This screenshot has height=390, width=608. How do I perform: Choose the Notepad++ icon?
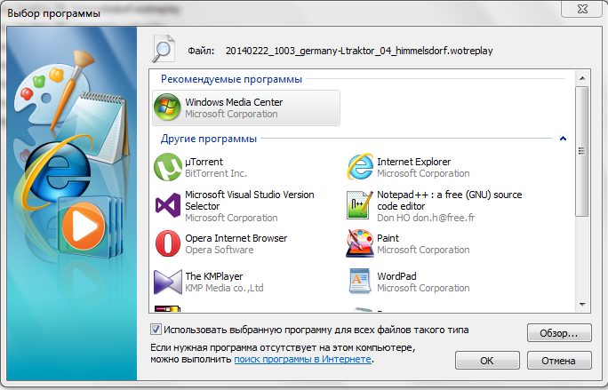coord(359,206)
